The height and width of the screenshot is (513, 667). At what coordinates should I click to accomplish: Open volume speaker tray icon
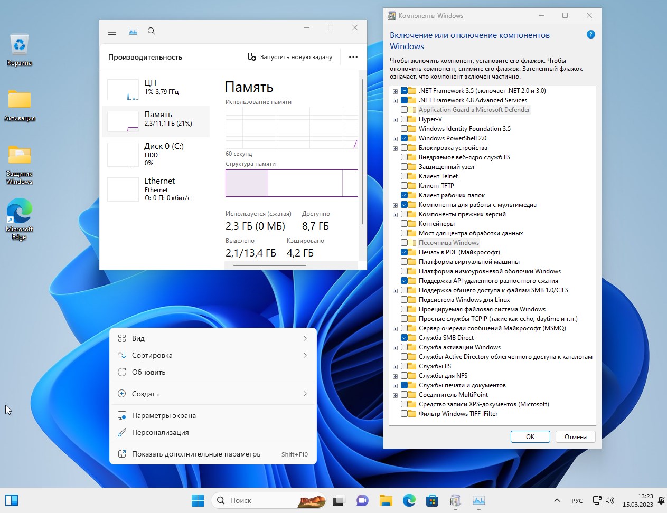[610, 500]
